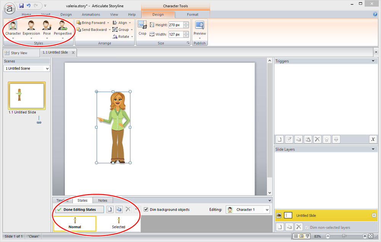Click the Save icon in title bar

point(21,6)
